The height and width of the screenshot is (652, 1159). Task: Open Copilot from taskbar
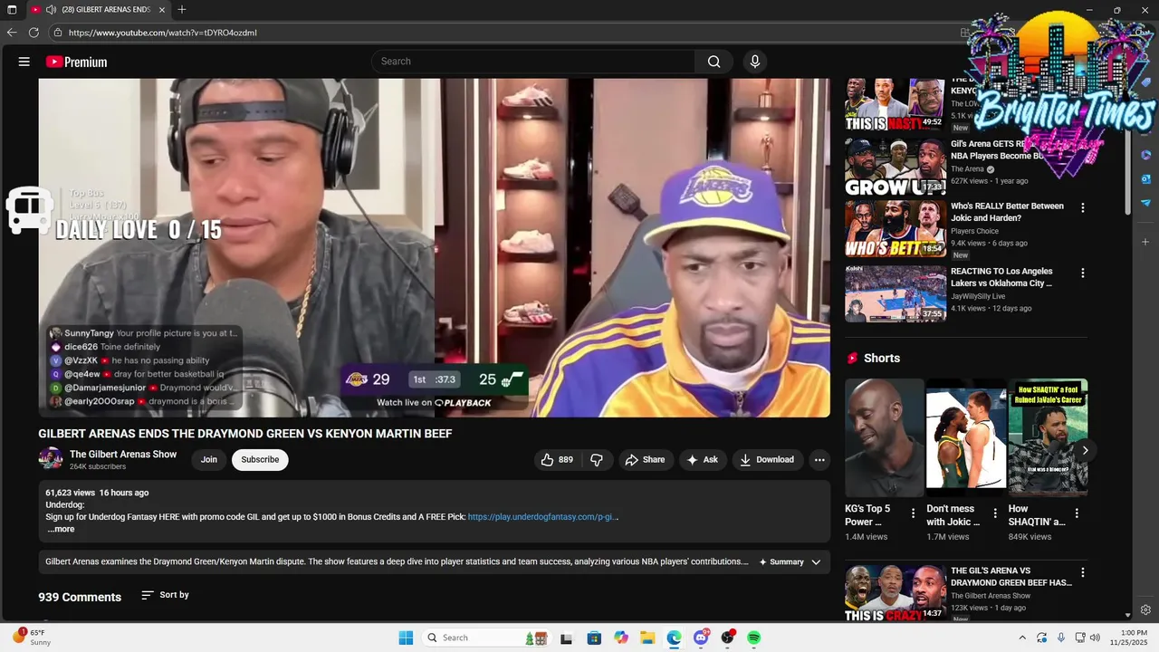(621, 638)
